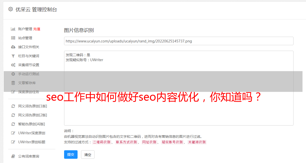Click the refresh icon for 同义词伪原创[2版]
This screenshot has height=163, width=306.
(13, 115)
